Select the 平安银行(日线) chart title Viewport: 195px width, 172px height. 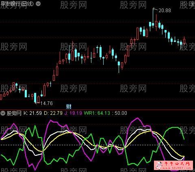pos(17,4)
